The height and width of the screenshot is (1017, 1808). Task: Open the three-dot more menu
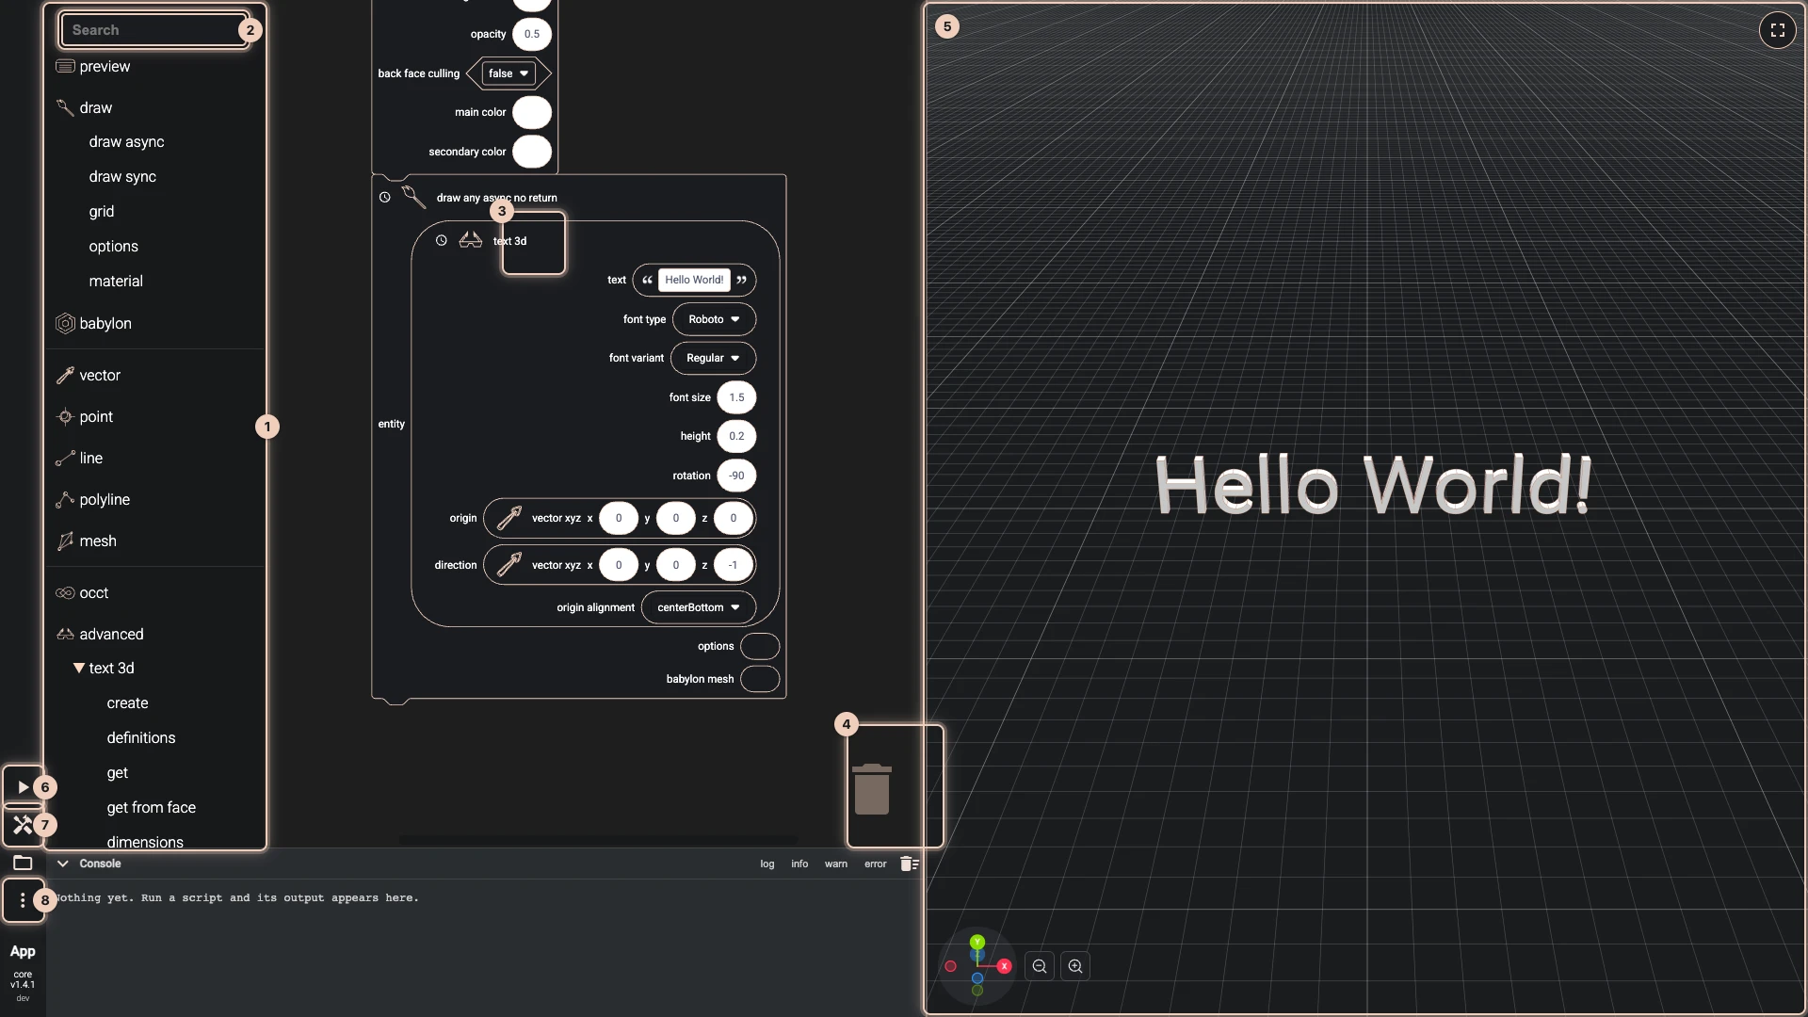pyautogui.click(x=23, y=901)
